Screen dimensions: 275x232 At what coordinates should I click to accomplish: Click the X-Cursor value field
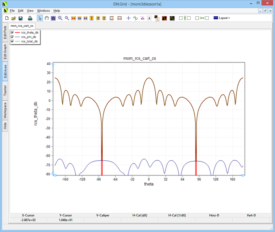point(28,220)
